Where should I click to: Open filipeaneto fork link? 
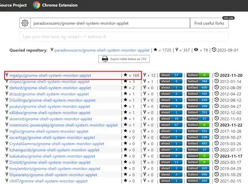(53, 175)
